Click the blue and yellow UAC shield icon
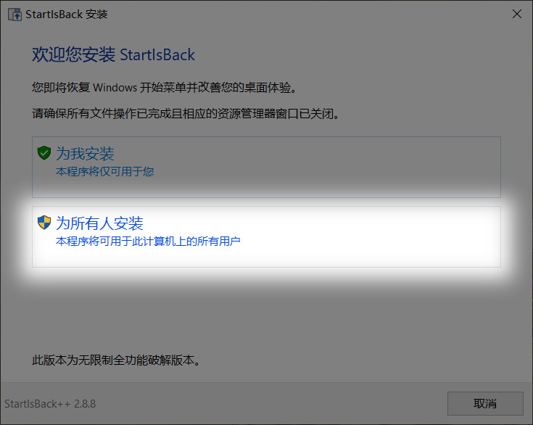This screenshot has height=425, width=533. 44,223
